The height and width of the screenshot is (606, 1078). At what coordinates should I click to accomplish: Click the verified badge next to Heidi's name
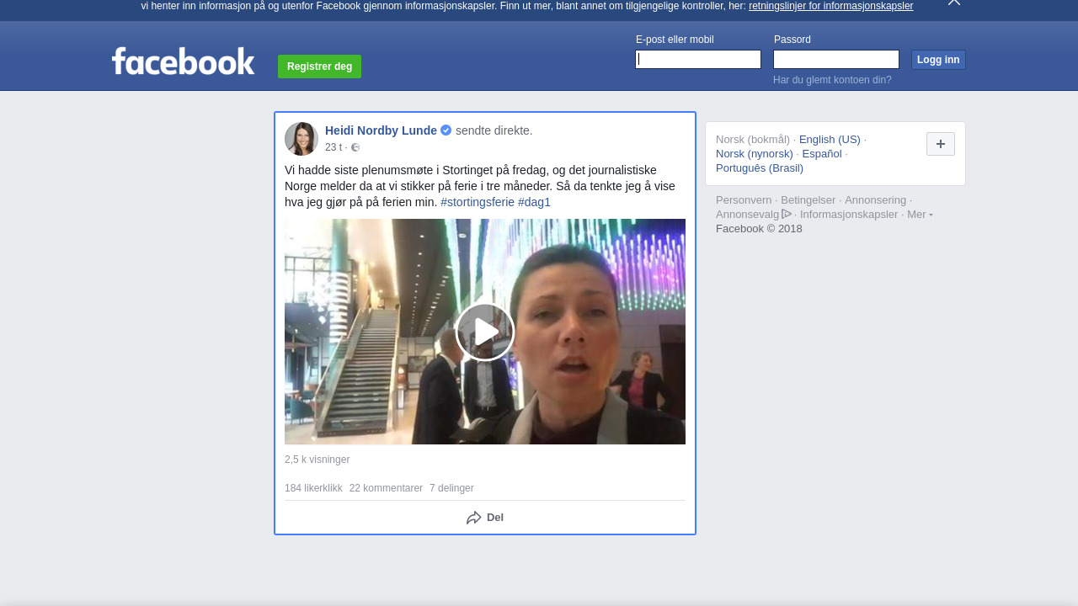pos(446,130)
